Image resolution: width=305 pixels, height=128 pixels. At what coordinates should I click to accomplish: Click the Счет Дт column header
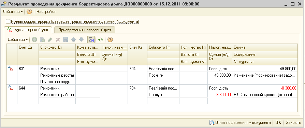pyautogui.click(x=28, y=54)
